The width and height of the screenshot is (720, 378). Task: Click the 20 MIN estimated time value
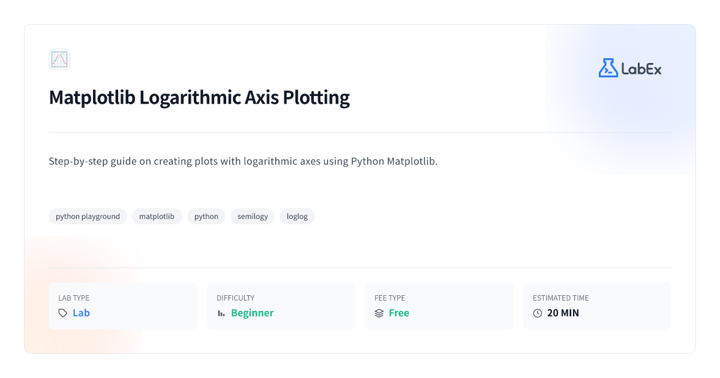point(563,313)
